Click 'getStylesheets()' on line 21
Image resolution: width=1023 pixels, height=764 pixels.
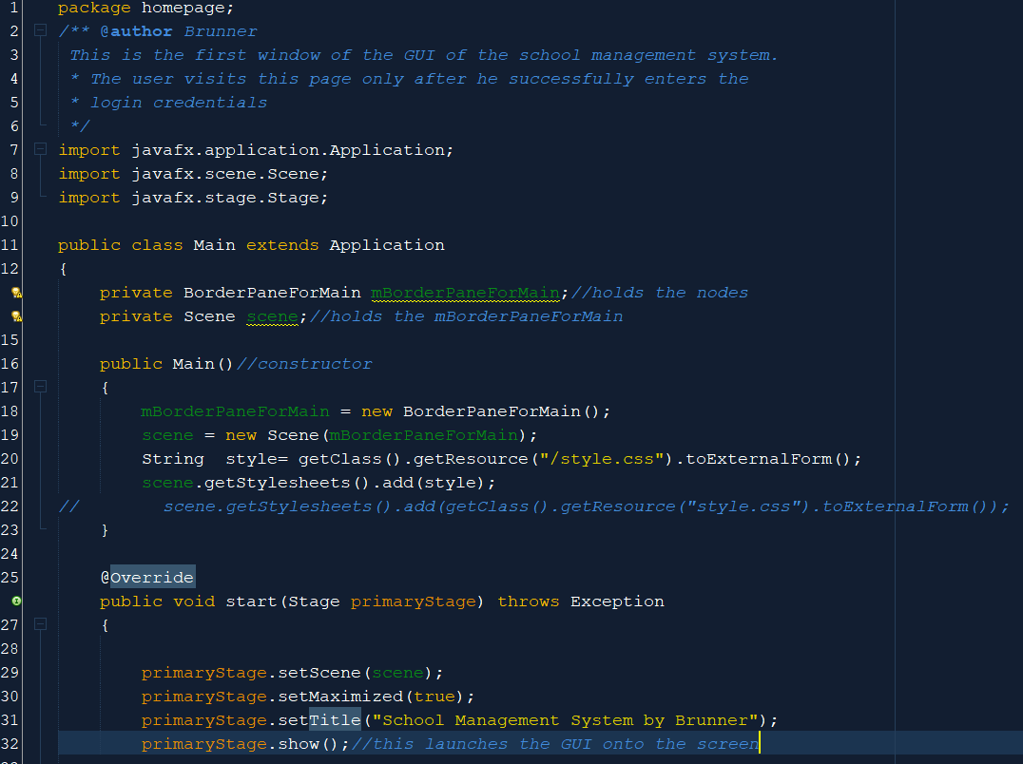[x=287, y=483]
